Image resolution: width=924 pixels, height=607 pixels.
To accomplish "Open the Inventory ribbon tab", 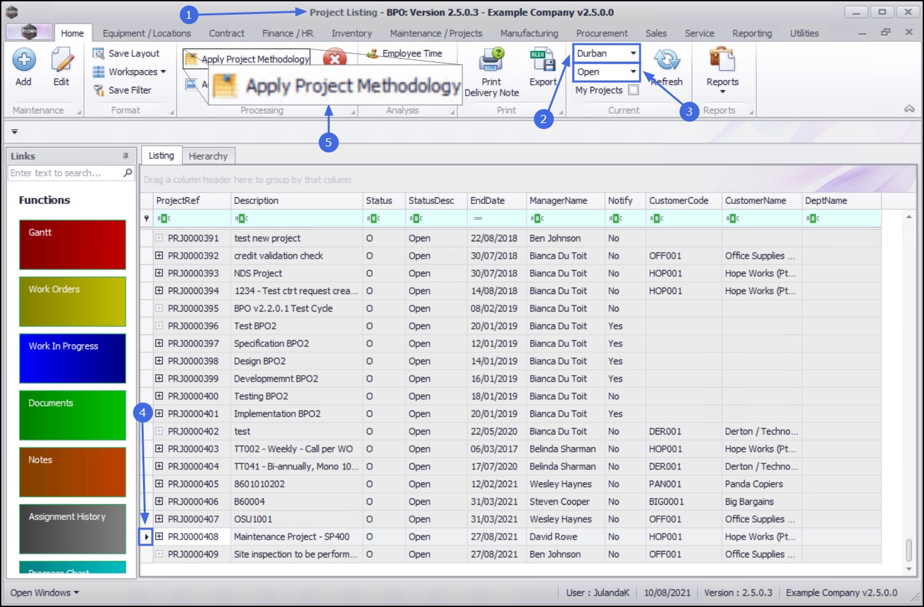I will (351, 33).
